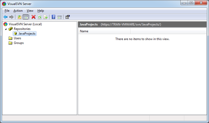Open the Properties toolbar icon
Viewport: 209px width, 123px height.
(x=68, y=17)
